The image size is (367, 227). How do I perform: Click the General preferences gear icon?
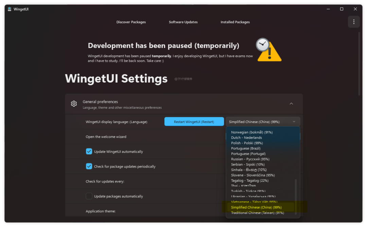[x=74, y=104]
